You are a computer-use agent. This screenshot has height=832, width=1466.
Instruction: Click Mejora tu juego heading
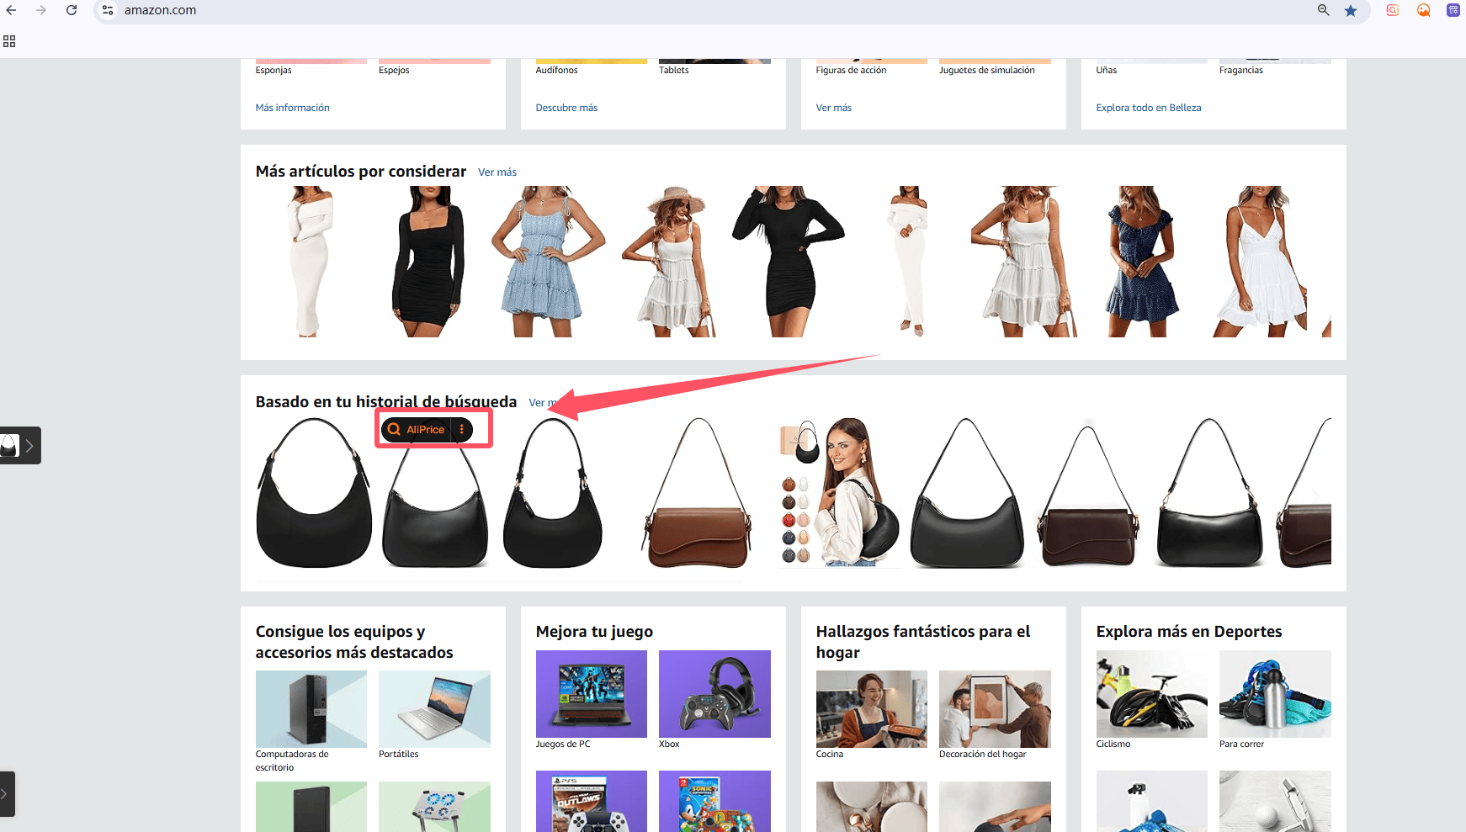(x=594, y=632)
